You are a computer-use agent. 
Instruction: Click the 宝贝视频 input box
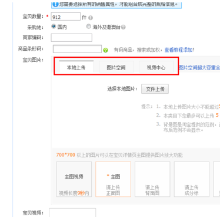(x=72, y=213)
